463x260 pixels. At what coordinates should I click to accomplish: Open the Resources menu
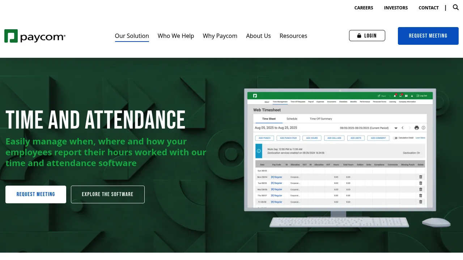[293, 36]
